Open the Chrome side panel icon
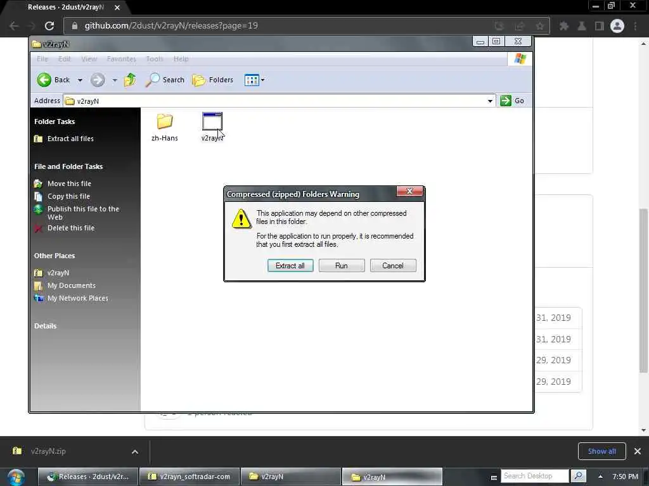 pos(599,26)
